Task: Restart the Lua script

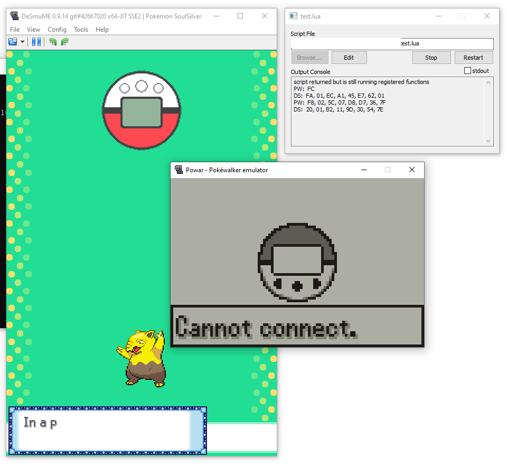Action: pos(473,58)
